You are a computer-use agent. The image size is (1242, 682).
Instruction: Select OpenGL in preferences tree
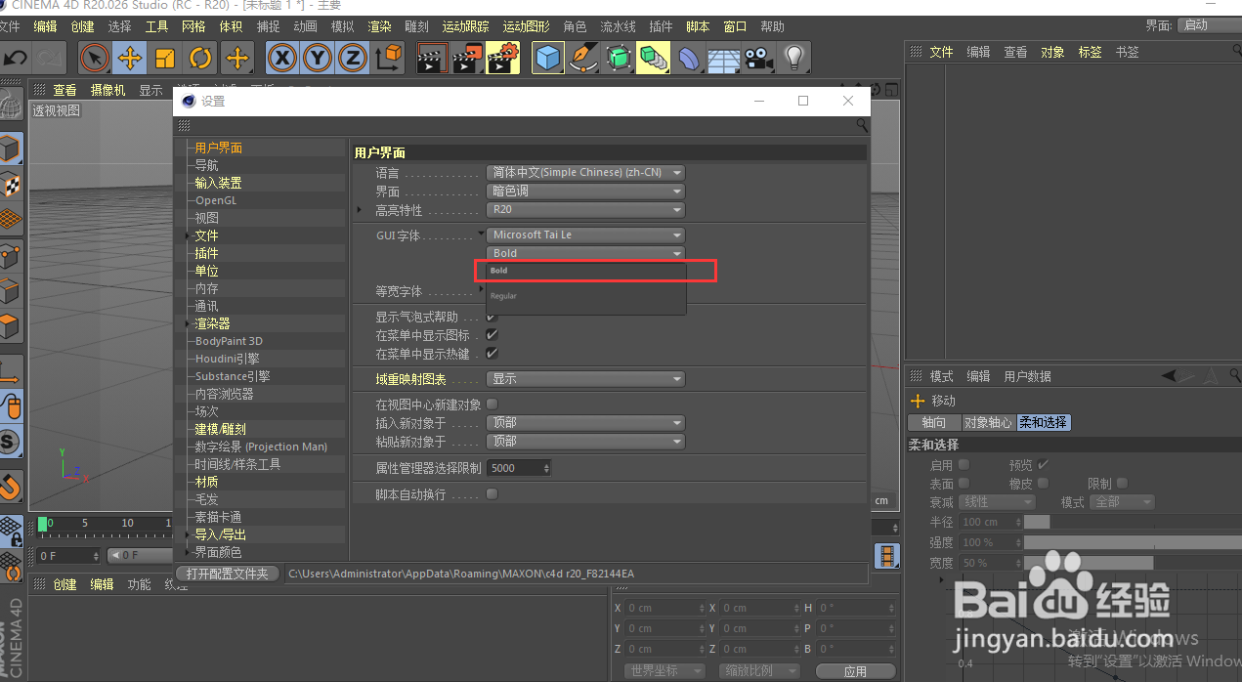(216, 200)
